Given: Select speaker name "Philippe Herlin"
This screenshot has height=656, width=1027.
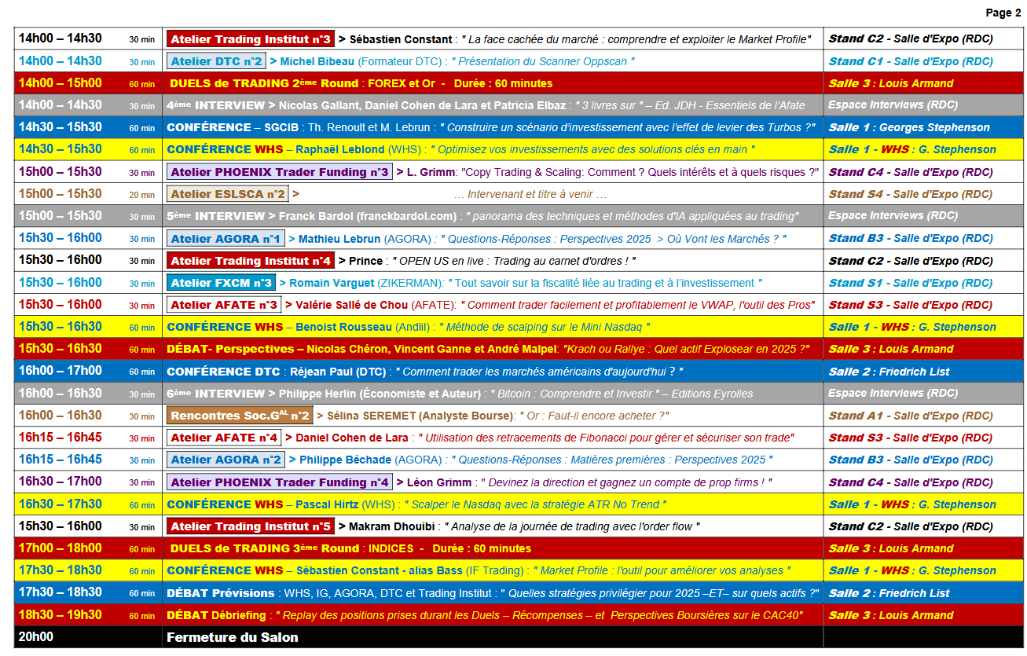Looking at the screenshot, I should (318, 394).
